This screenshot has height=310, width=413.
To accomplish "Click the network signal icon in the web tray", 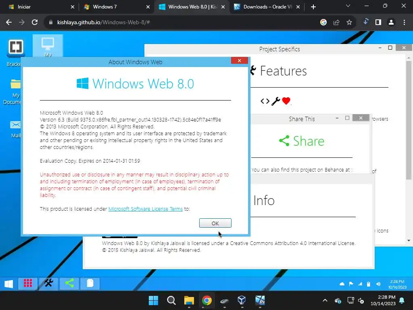I will (360, 284).
